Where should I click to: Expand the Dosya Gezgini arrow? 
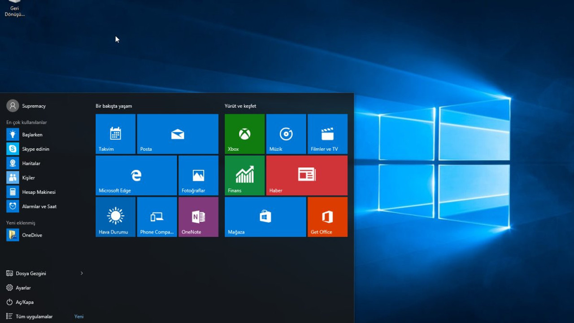(82, 273)
